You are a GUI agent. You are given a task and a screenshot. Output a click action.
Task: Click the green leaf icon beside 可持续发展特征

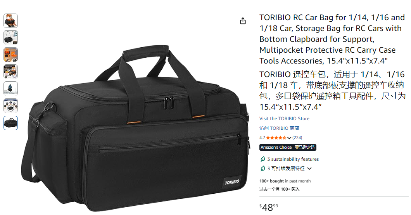(262, 169)
